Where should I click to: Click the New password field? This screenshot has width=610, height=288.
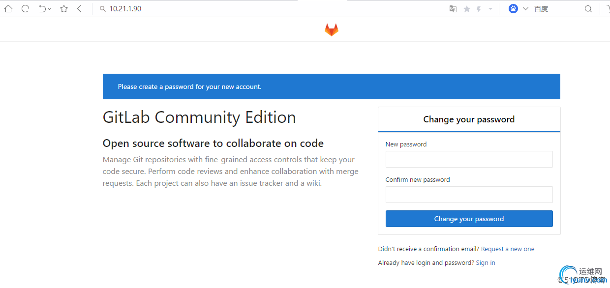point(469,159)
